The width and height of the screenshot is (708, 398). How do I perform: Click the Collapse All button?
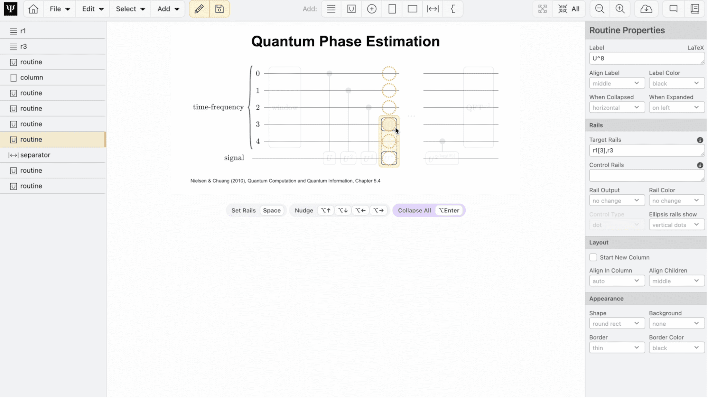pyautogui.click(x=414, y=210)
